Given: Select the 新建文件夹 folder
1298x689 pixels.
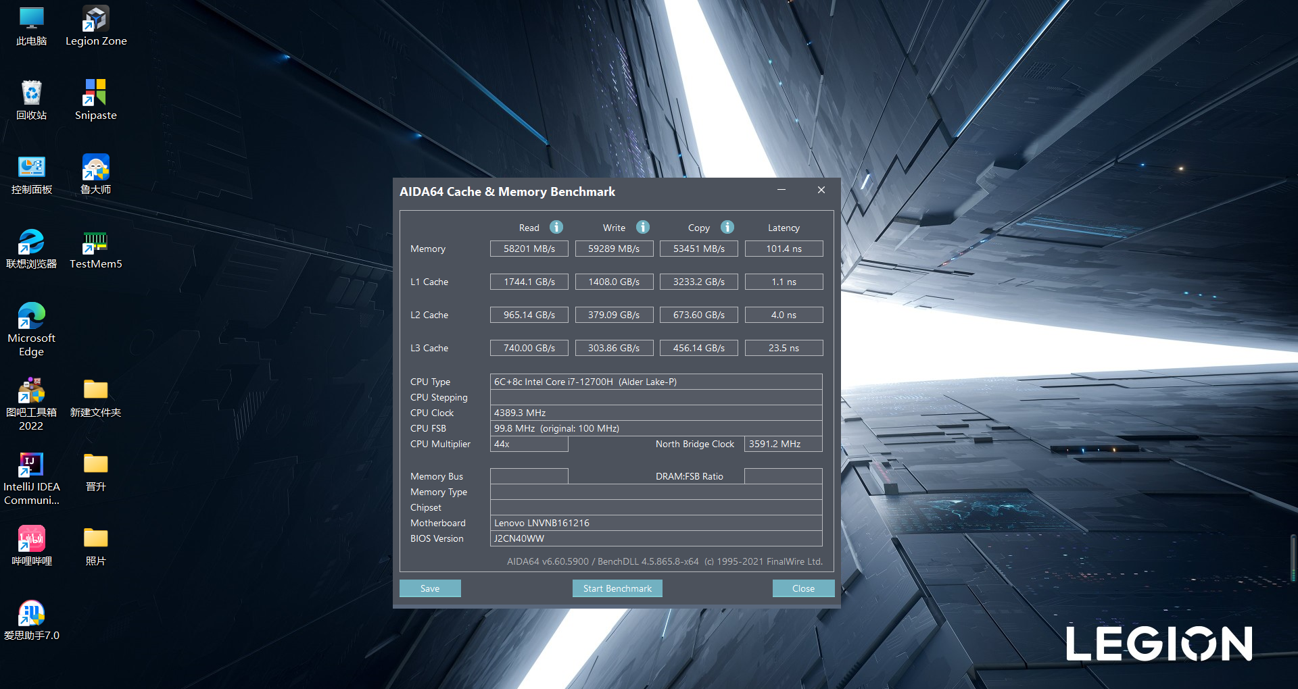Looking at the screenshot, I should pos(96,398).
